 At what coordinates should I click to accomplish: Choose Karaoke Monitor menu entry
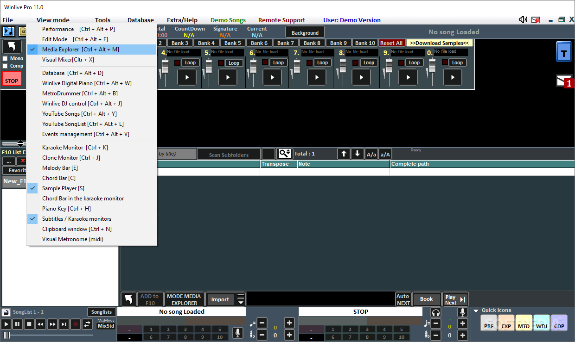[92, 148]
